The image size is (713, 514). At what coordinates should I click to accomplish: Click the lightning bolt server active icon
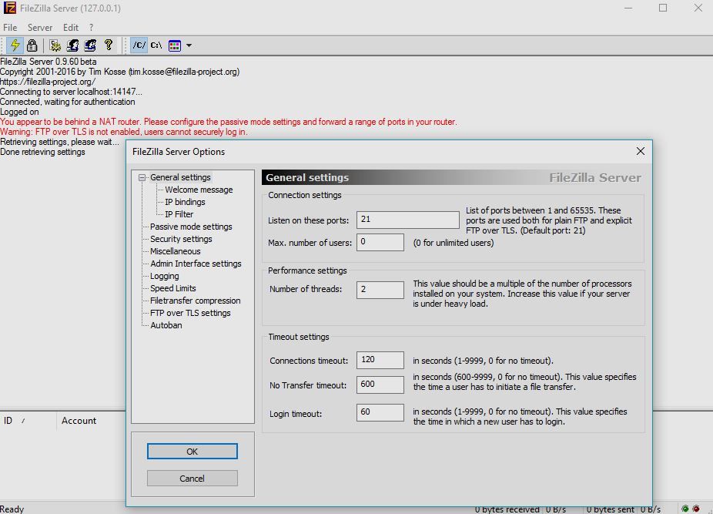[15, 45]
